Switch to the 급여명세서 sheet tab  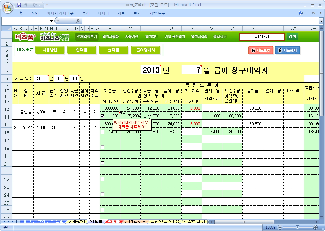135,222
